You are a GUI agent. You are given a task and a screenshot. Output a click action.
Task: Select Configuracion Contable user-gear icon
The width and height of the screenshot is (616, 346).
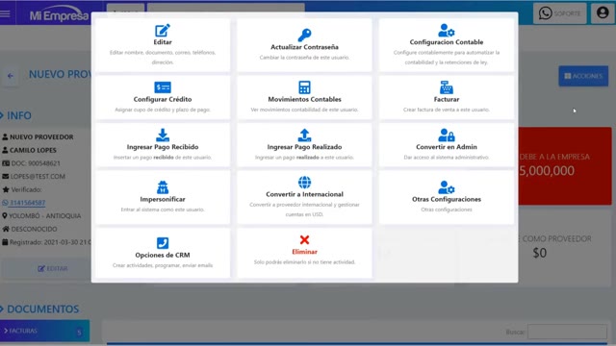coord(447,30)
